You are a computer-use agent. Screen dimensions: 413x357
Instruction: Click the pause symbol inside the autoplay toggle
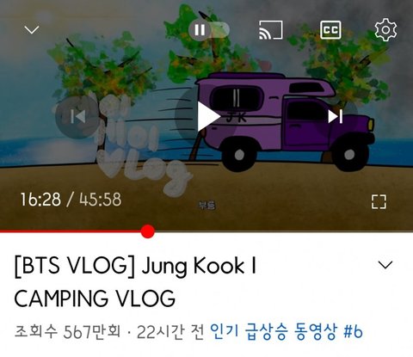pyautogui.click(x=200, y=30)
